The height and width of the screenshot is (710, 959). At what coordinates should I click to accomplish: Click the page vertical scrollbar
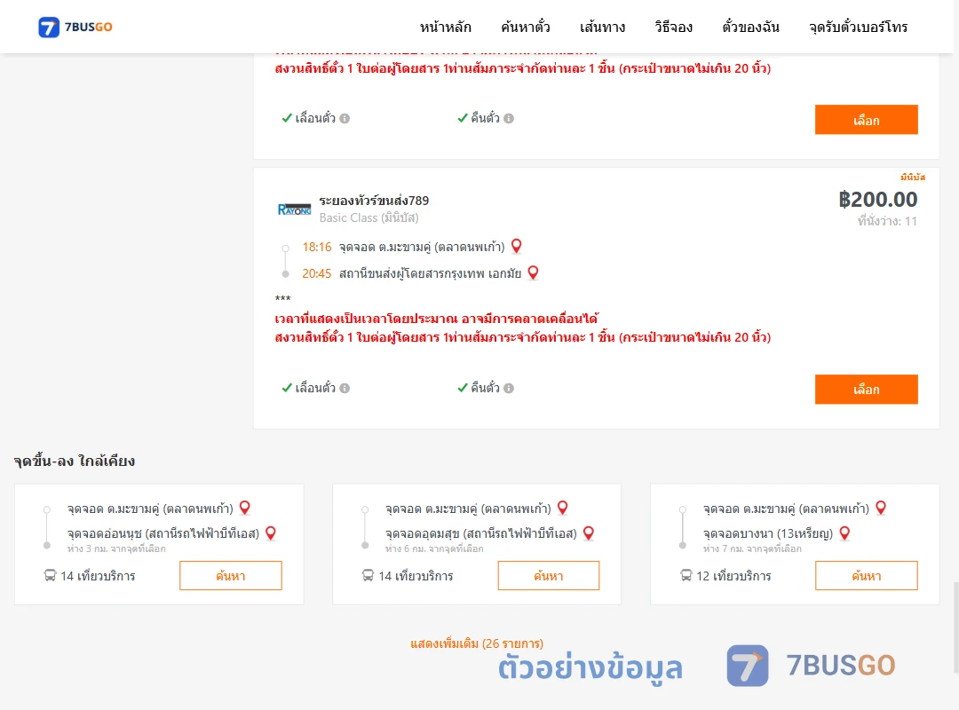point(955,627)
